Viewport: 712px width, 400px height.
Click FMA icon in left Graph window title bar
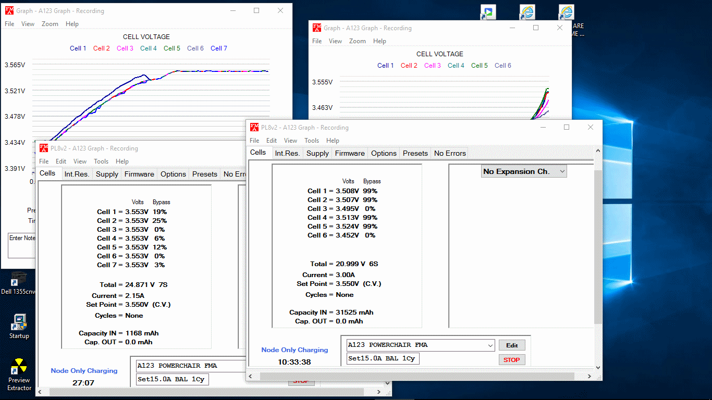9,10
